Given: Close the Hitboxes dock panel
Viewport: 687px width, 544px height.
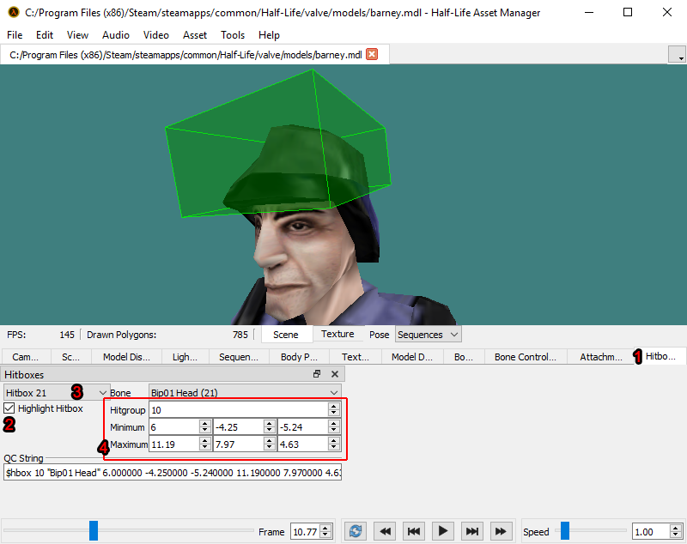Looking at the screenshot, I should [x=335, y=374].
